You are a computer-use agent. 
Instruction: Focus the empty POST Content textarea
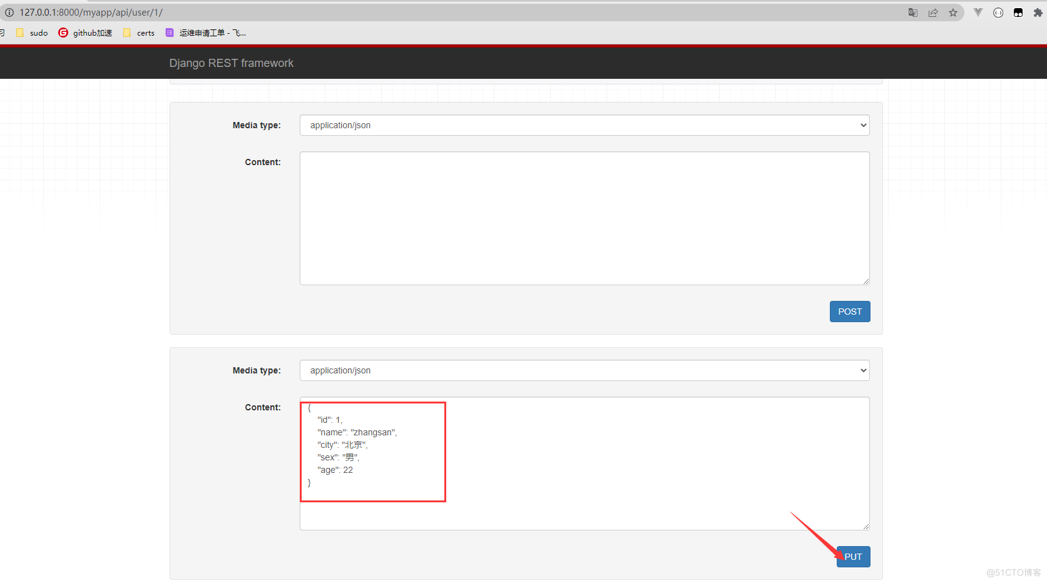click(585, 218)
